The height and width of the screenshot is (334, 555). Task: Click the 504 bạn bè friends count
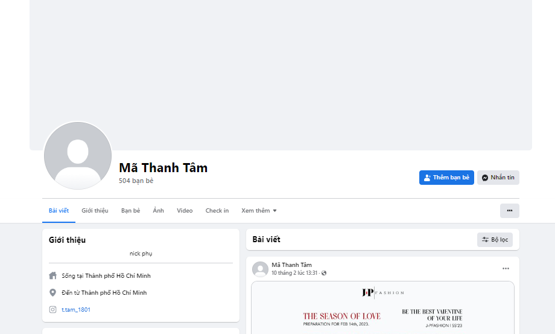click(x=136, y=181)
